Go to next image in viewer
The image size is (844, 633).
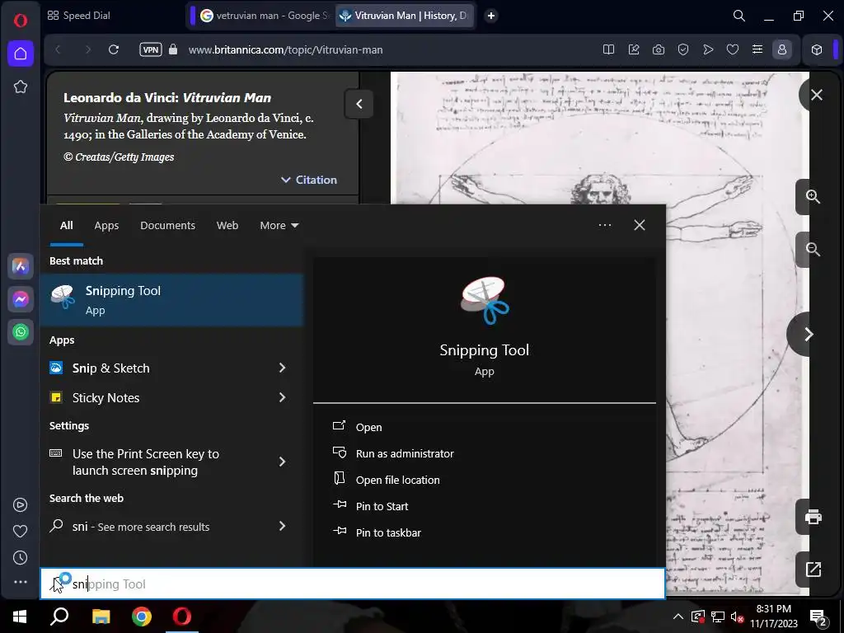point(808,335)
